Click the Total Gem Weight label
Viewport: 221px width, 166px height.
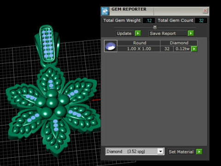pos(122,20)
